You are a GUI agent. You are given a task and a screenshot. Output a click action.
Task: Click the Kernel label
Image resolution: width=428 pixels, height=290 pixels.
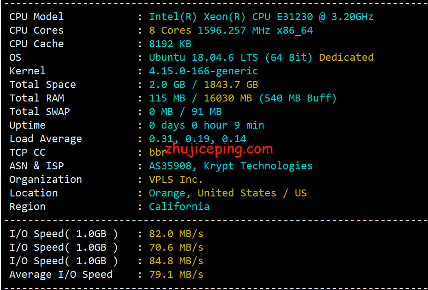click(x=27, y=71)
